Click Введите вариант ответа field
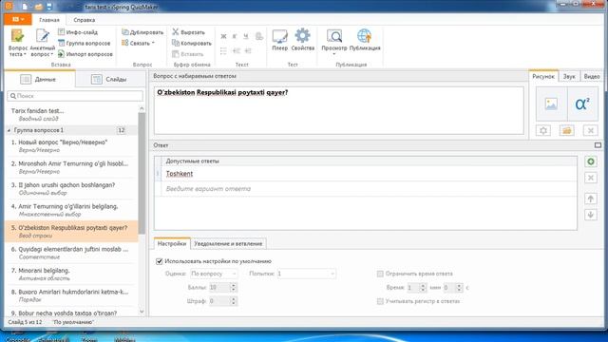 [x=366, y=189]
